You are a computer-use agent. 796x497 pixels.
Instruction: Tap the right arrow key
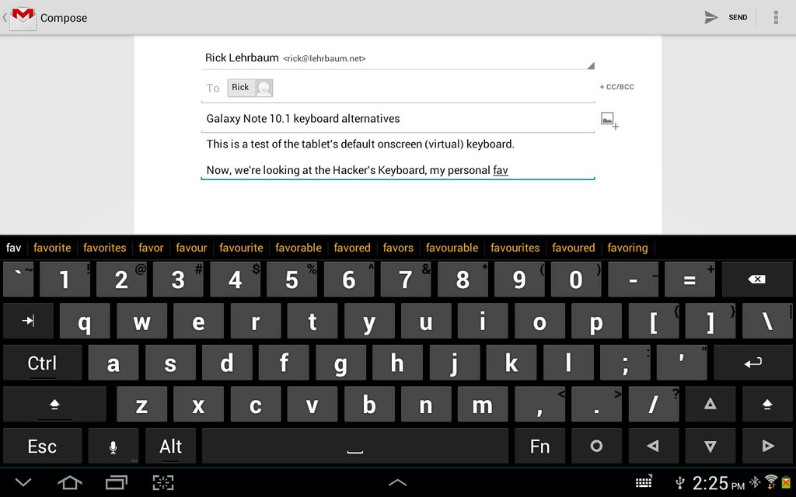click(x=767, y=447)
